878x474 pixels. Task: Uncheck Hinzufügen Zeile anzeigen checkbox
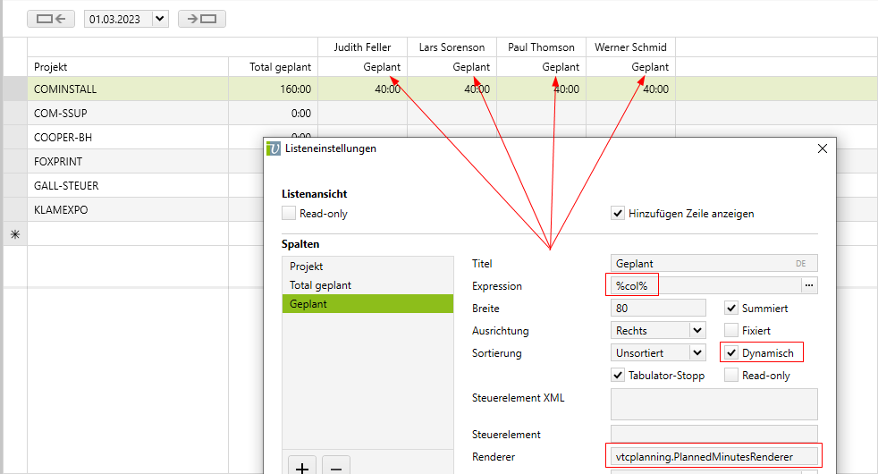click(618, 214)
